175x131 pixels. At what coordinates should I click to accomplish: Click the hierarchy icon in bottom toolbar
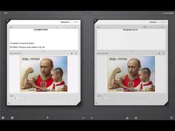(127, 118)
